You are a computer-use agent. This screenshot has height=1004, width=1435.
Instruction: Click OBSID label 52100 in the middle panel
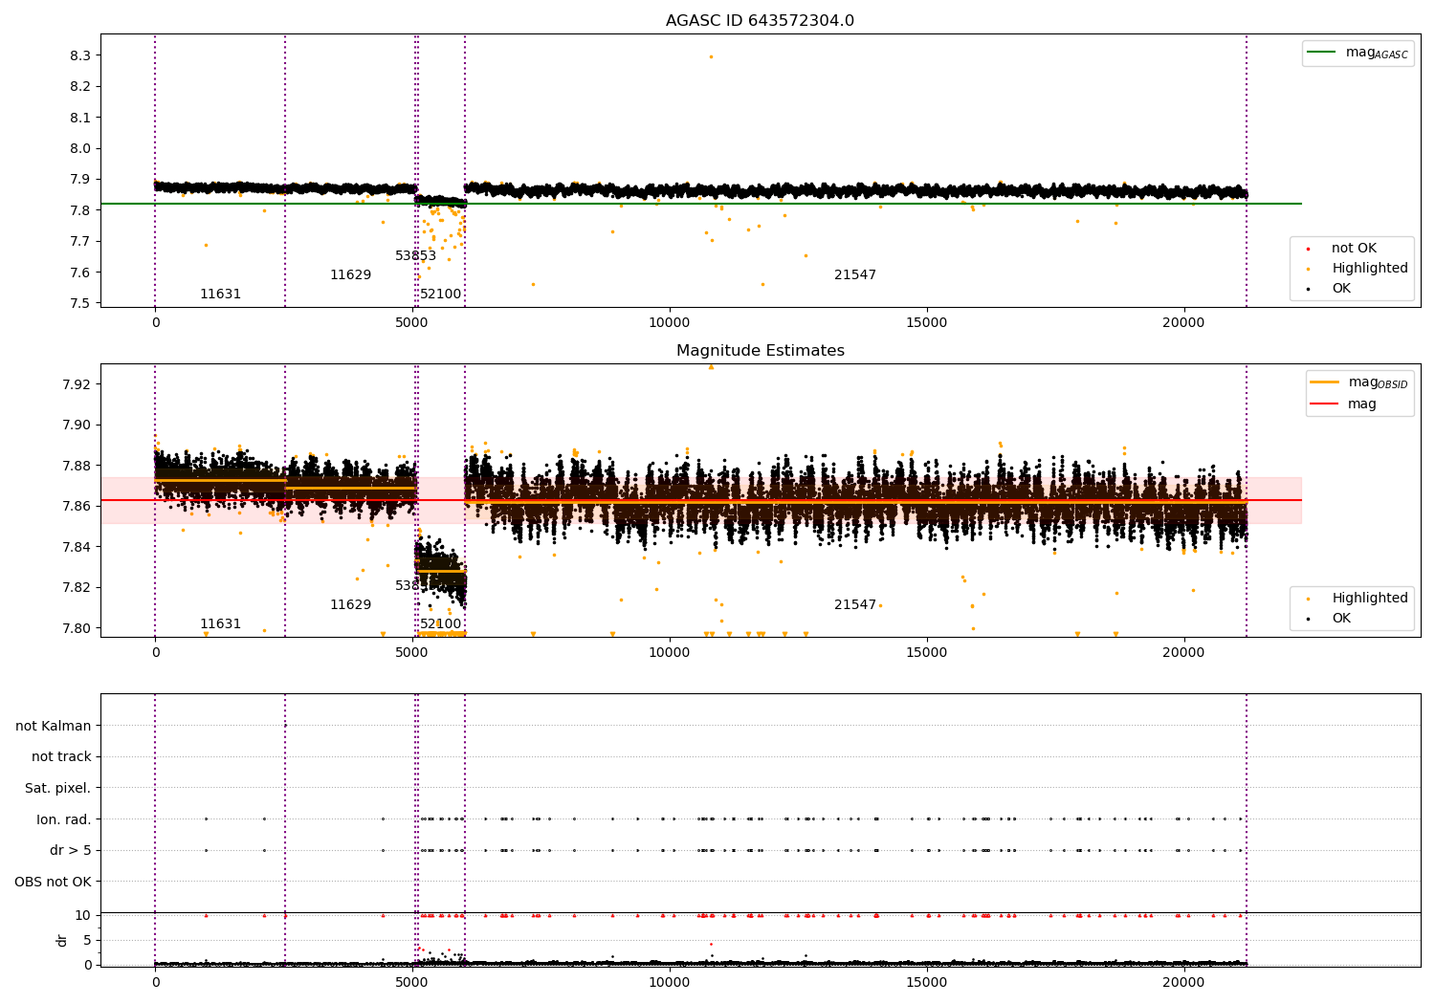tap(440, 624)
